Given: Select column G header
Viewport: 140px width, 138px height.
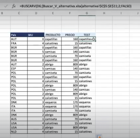Looking at the screenshot, I should point(87,13).
